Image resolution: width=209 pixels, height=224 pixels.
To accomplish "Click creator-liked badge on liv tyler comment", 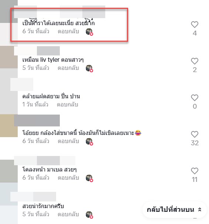I will point(89,68).
